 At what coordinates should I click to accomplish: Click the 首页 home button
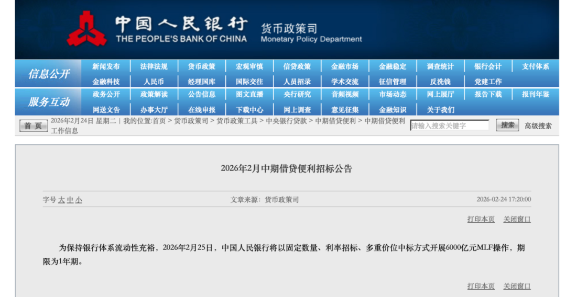(33, 125)
